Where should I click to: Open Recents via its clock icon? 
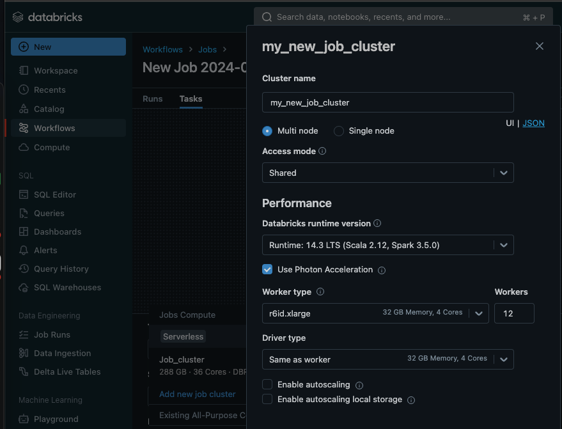click(24, 90)
